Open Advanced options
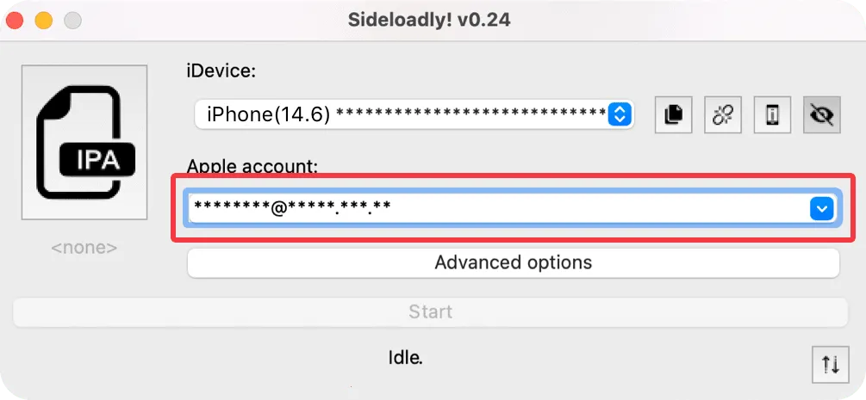The image size is (866, 400). click(x=513, y=262)
